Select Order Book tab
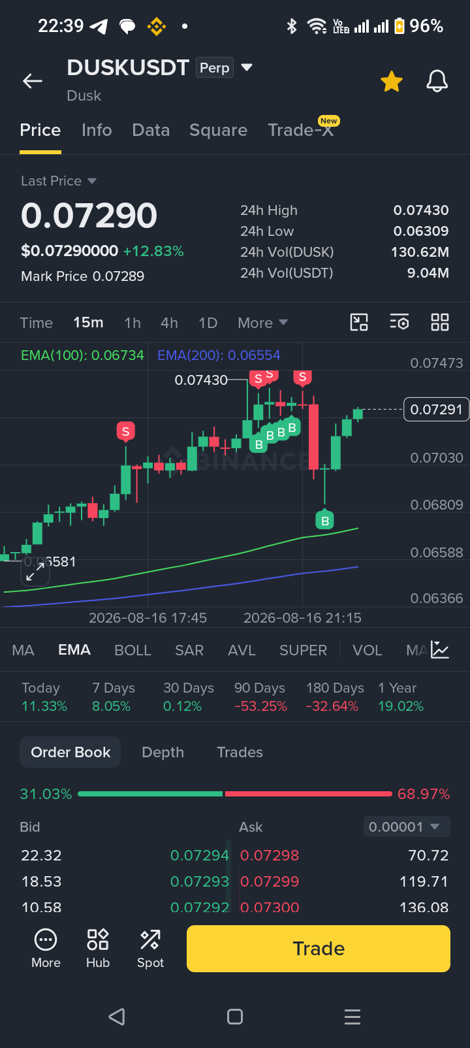 click(x=70, y=752)
